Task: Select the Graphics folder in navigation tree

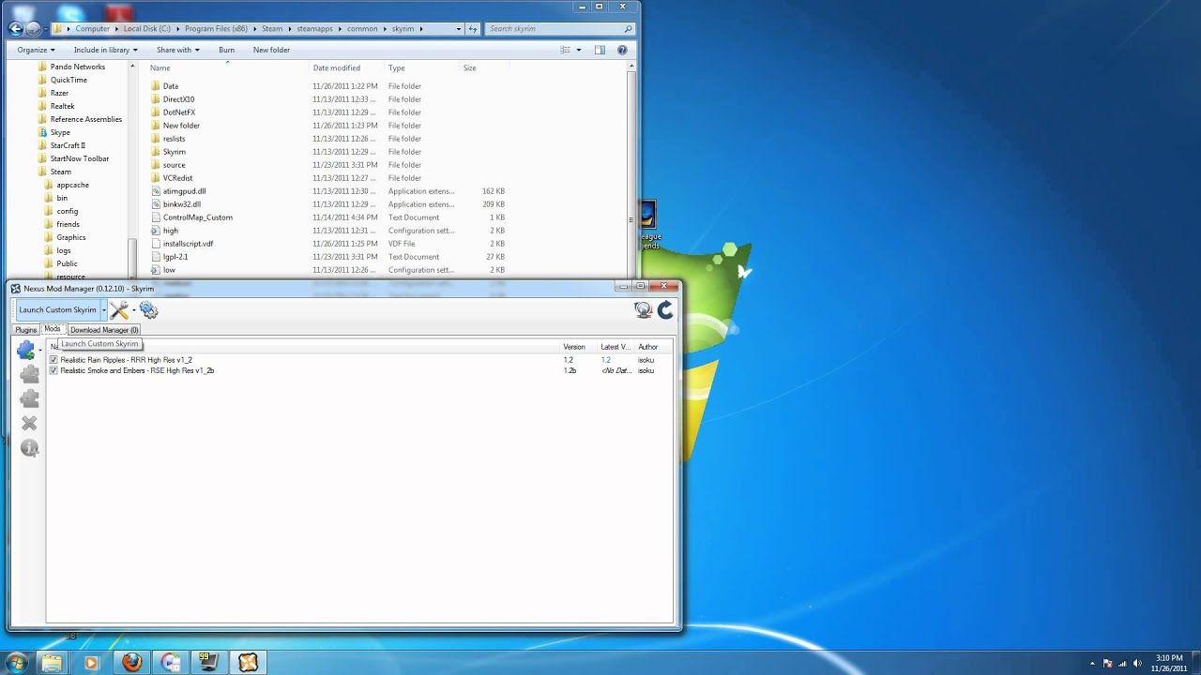Action: point(70,237)
